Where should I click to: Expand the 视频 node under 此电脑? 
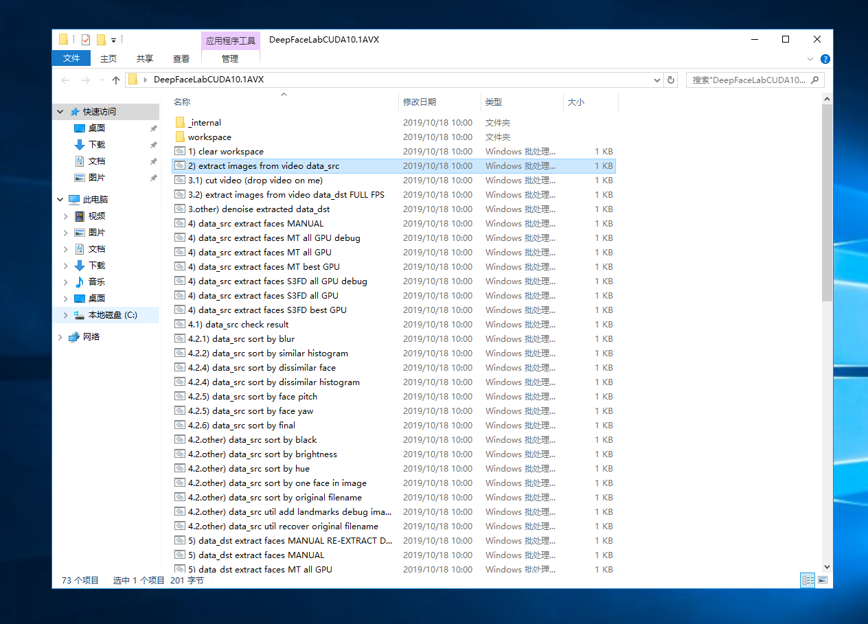pyautogui.click(x=66, y=216)
